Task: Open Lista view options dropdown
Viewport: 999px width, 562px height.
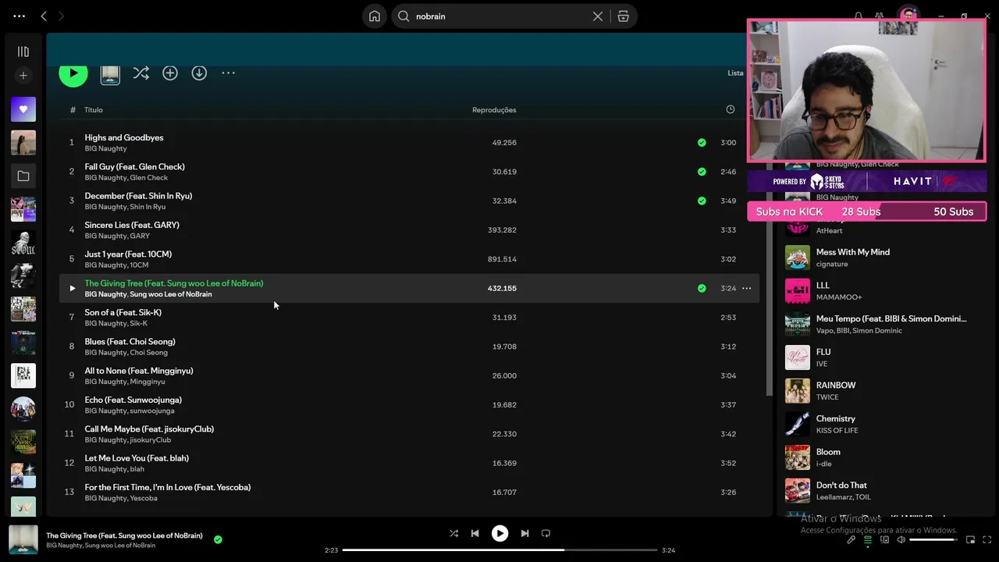Action: (x=736, y=73)
